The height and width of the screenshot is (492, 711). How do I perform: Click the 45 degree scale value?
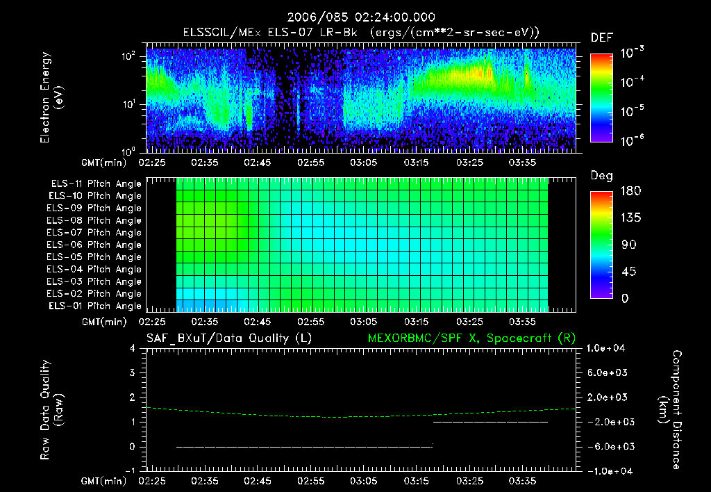click(x=628, y=272)
